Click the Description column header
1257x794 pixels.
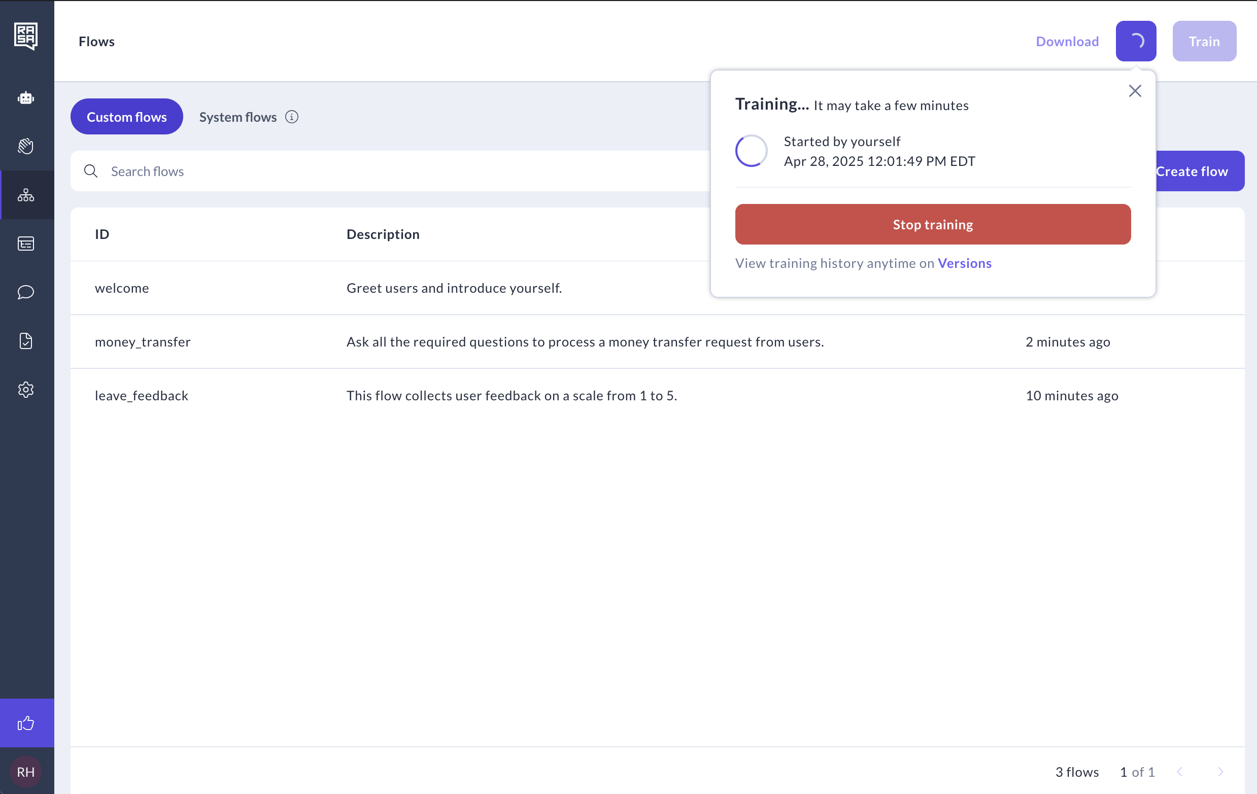(383, 234)
